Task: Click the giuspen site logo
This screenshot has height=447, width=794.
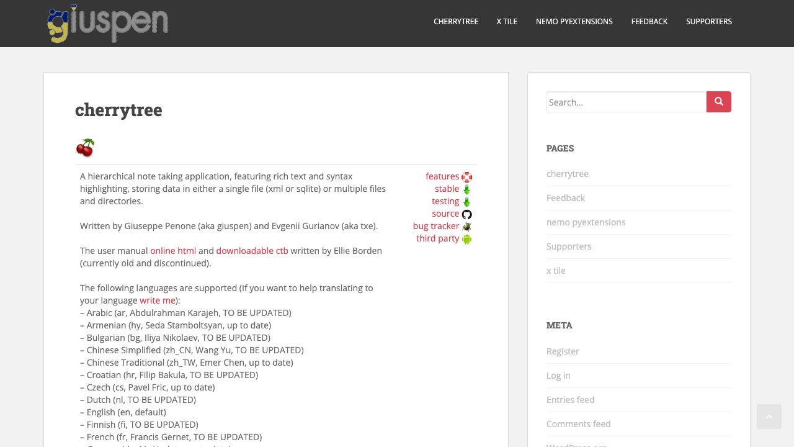Action: (x=107, y=24)
